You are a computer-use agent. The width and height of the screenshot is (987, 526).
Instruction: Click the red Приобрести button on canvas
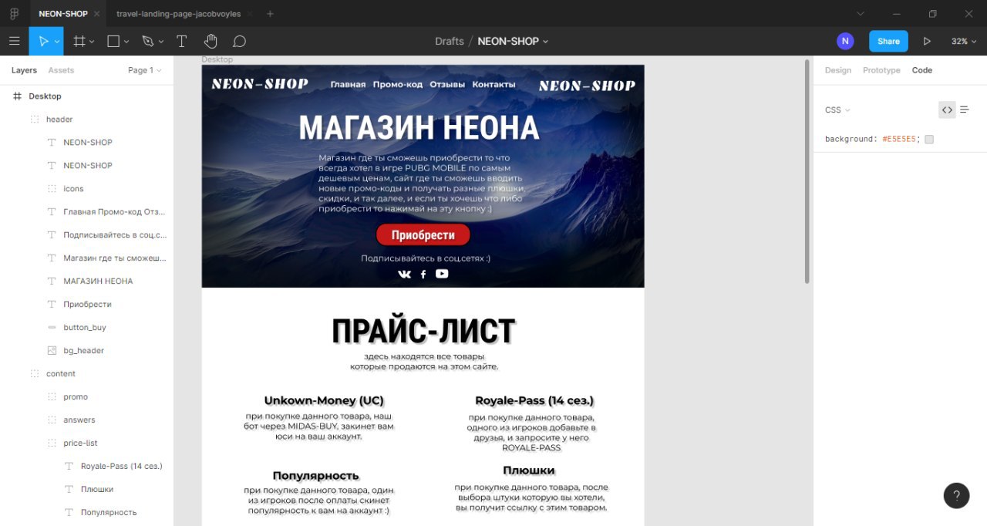[x=423, y=234]
